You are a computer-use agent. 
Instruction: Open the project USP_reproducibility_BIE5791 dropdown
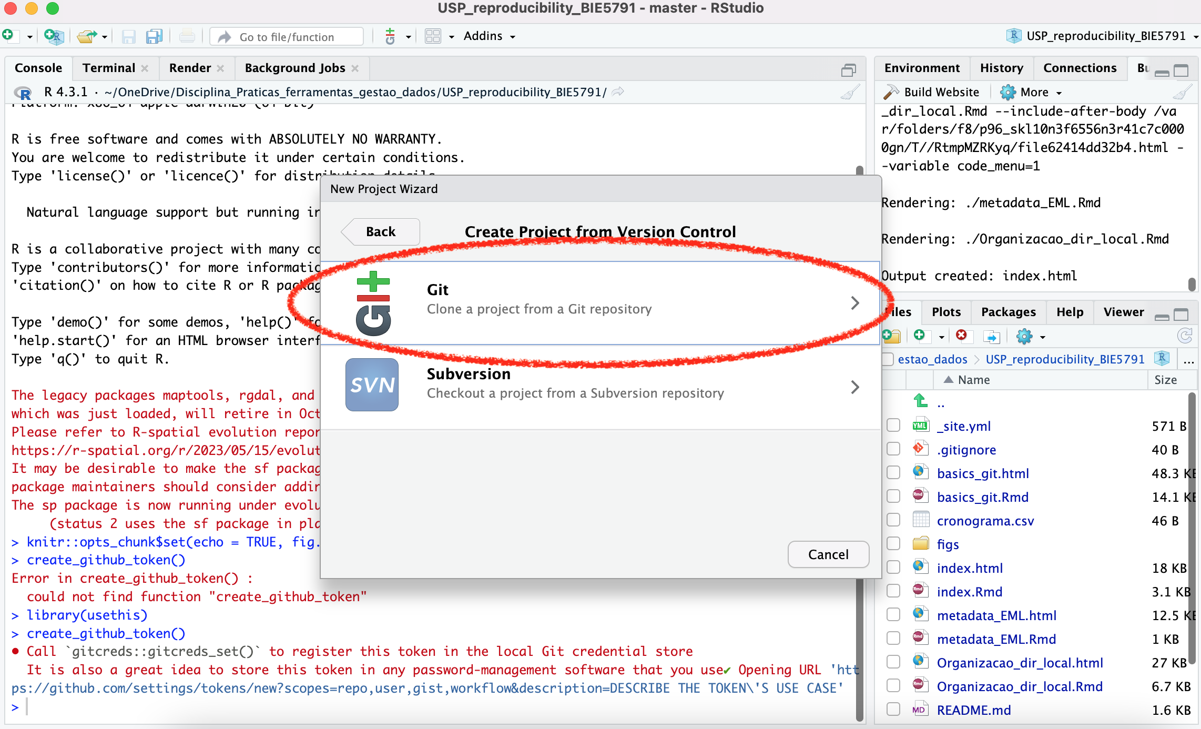1102,36
